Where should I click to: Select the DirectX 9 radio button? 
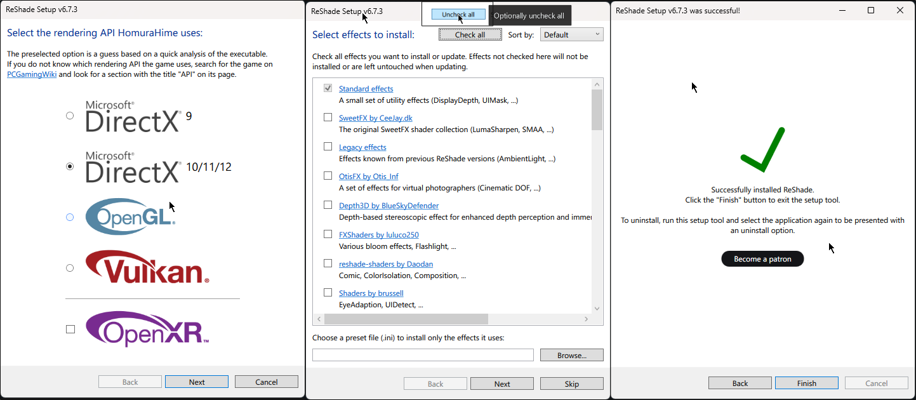tap(70, 116)
